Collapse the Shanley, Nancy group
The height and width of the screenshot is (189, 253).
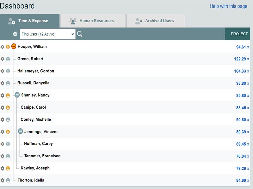click(17, 95)
